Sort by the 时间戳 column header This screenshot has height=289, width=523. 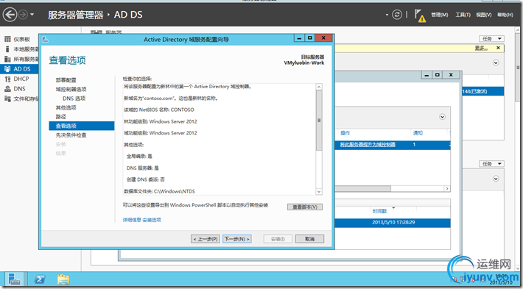[x=379, y=212]
